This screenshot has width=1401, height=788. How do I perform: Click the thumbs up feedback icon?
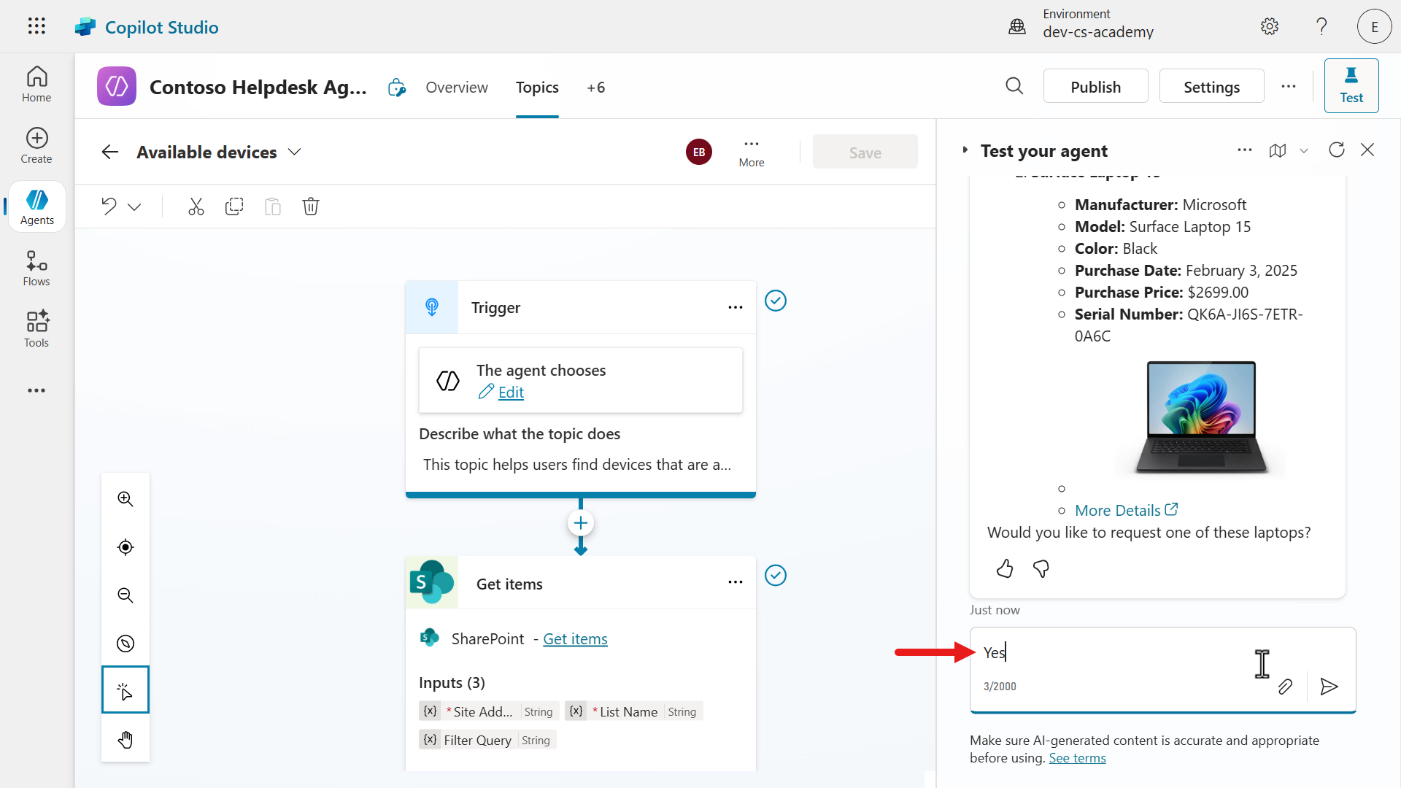point(1005,568)
